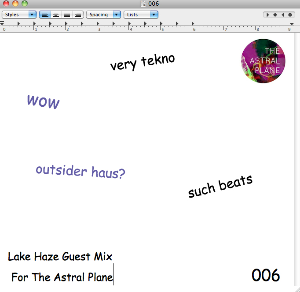Click the "outsider haus?" purple text
The height and width of the screenshot is (292, 300).
click(x=80, y=171)
